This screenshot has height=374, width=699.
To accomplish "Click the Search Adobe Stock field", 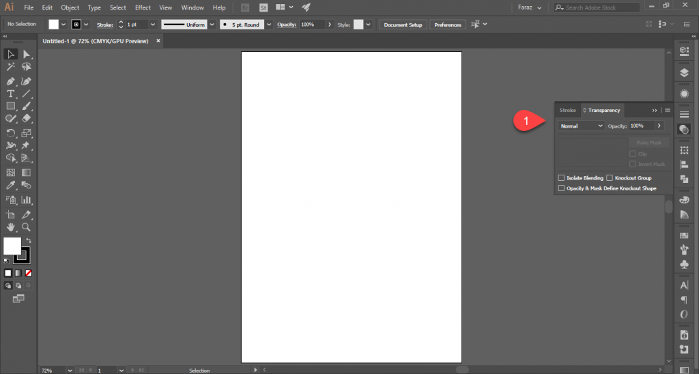I will (597, 8).
